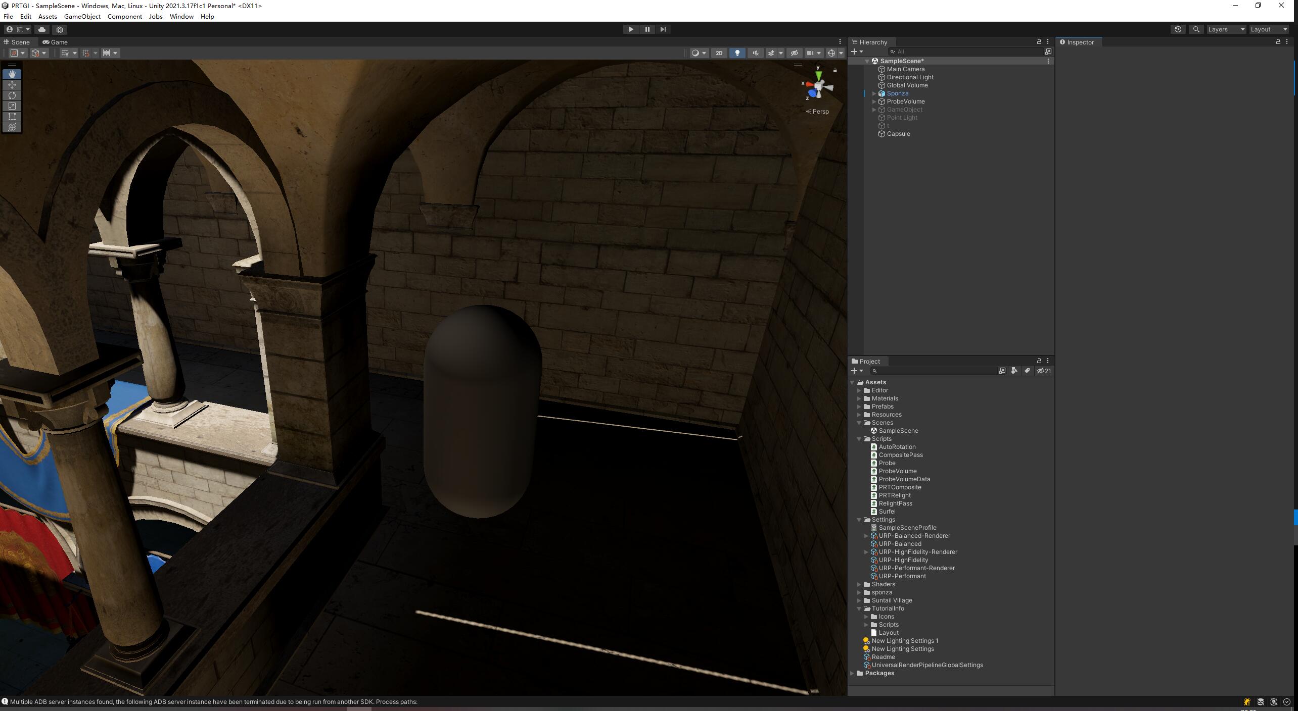Click the Hierarchy search field
This screenshot has width=1298, height=711.
(x=965, y=52)
